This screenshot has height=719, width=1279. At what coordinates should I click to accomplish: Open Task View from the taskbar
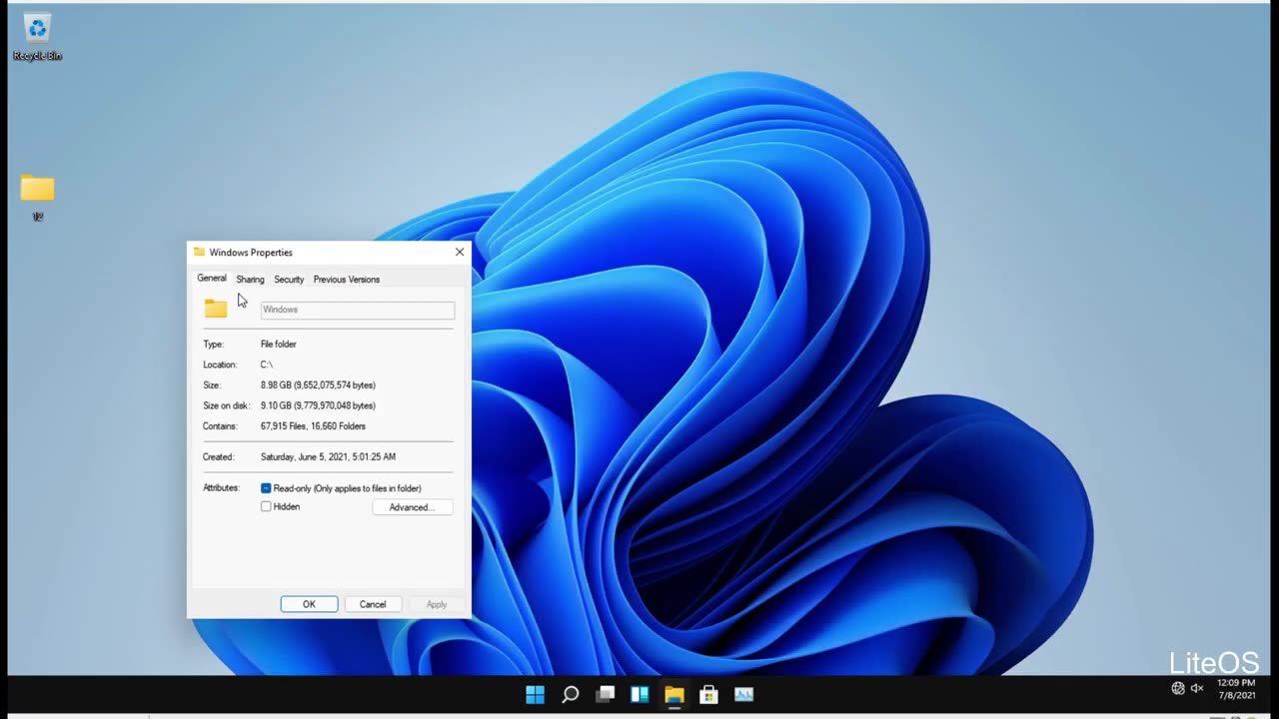[606, 694]
